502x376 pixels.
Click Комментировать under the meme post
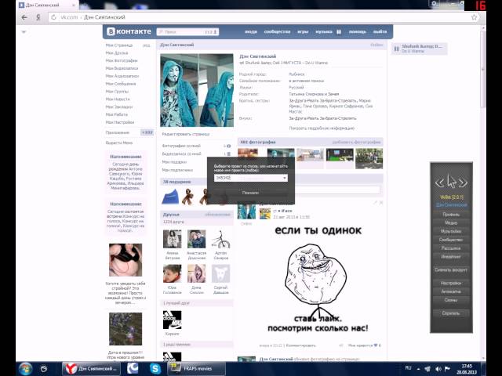pos(300,345)
